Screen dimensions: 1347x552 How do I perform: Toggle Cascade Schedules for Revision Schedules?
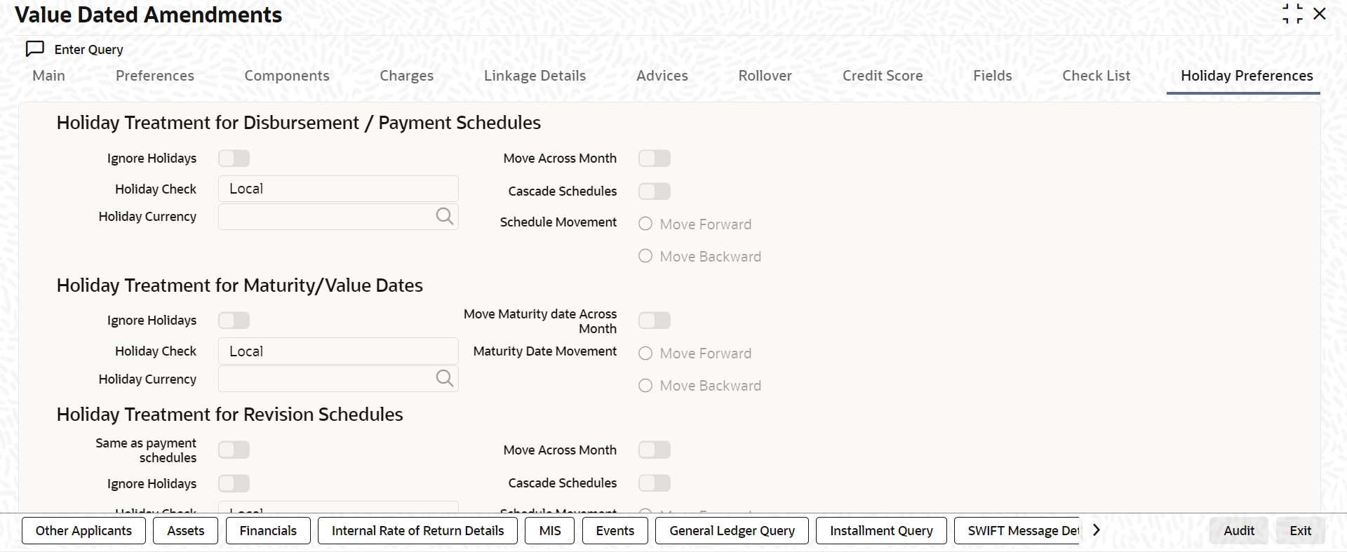(655, 483)
